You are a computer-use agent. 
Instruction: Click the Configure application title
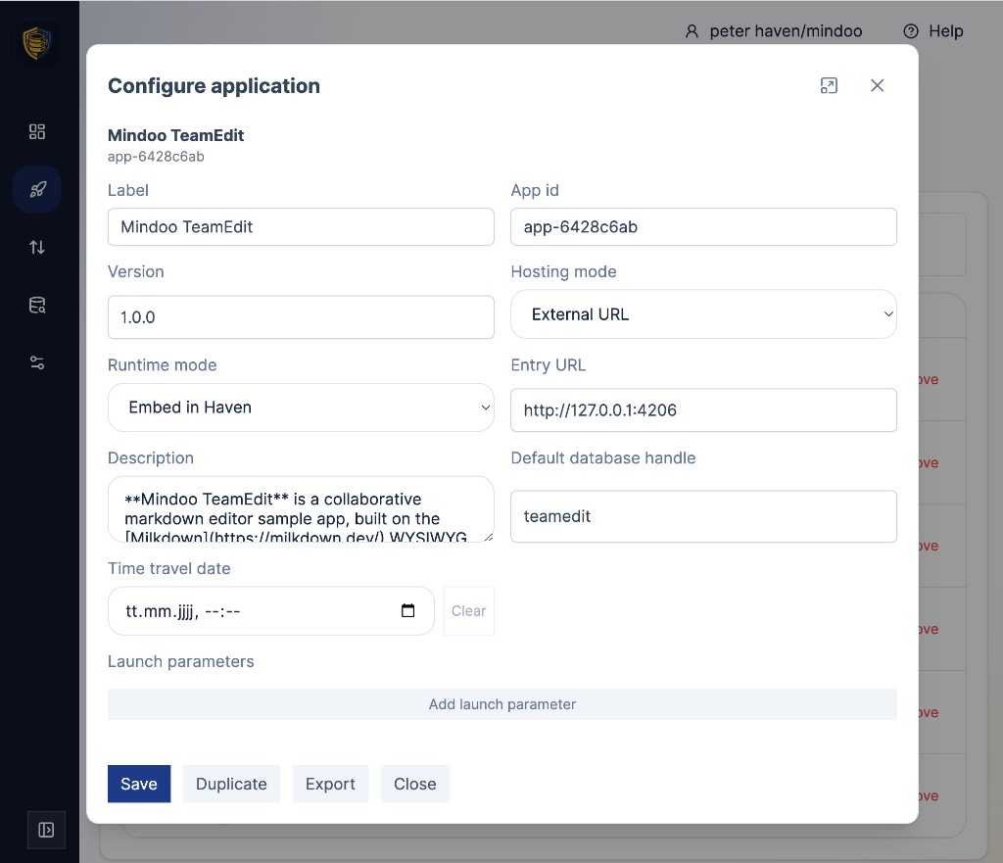pyautogui.click(x=214, y=86)
